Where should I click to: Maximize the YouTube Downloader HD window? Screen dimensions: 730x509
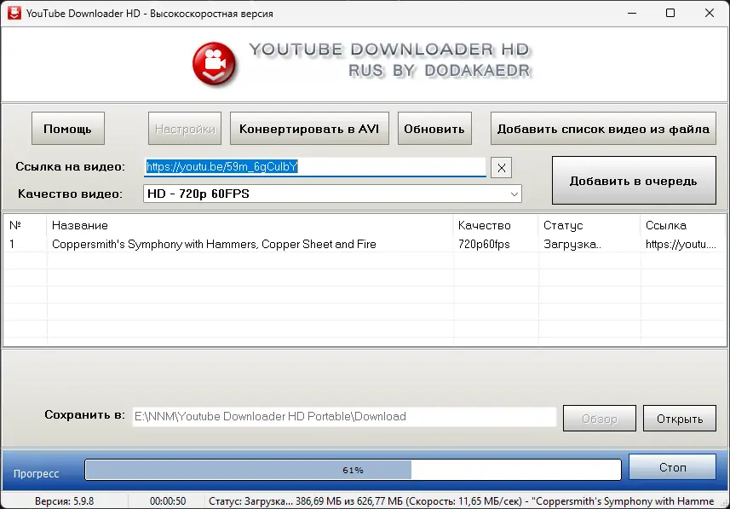(670, 13)
